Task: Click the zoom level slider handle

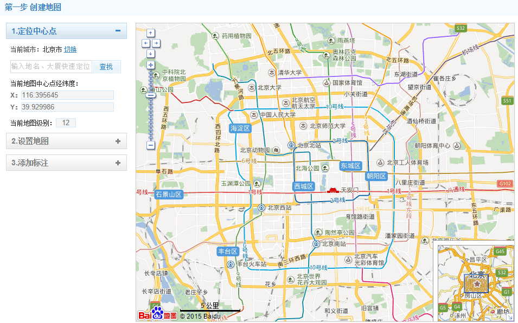Action: click(x=151, y=95)
